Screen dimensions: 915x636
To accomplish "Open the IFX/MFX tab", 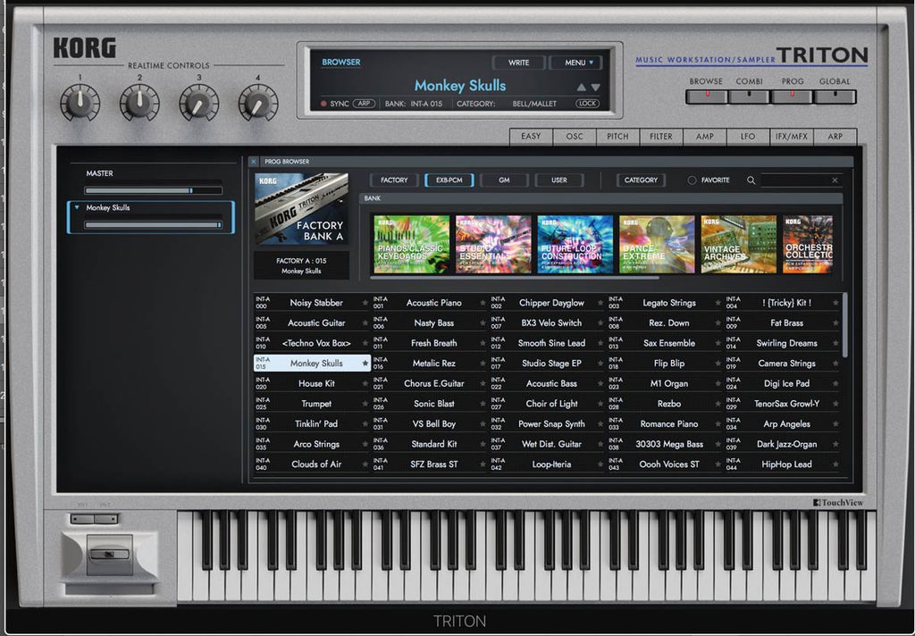I will (793, 137).
